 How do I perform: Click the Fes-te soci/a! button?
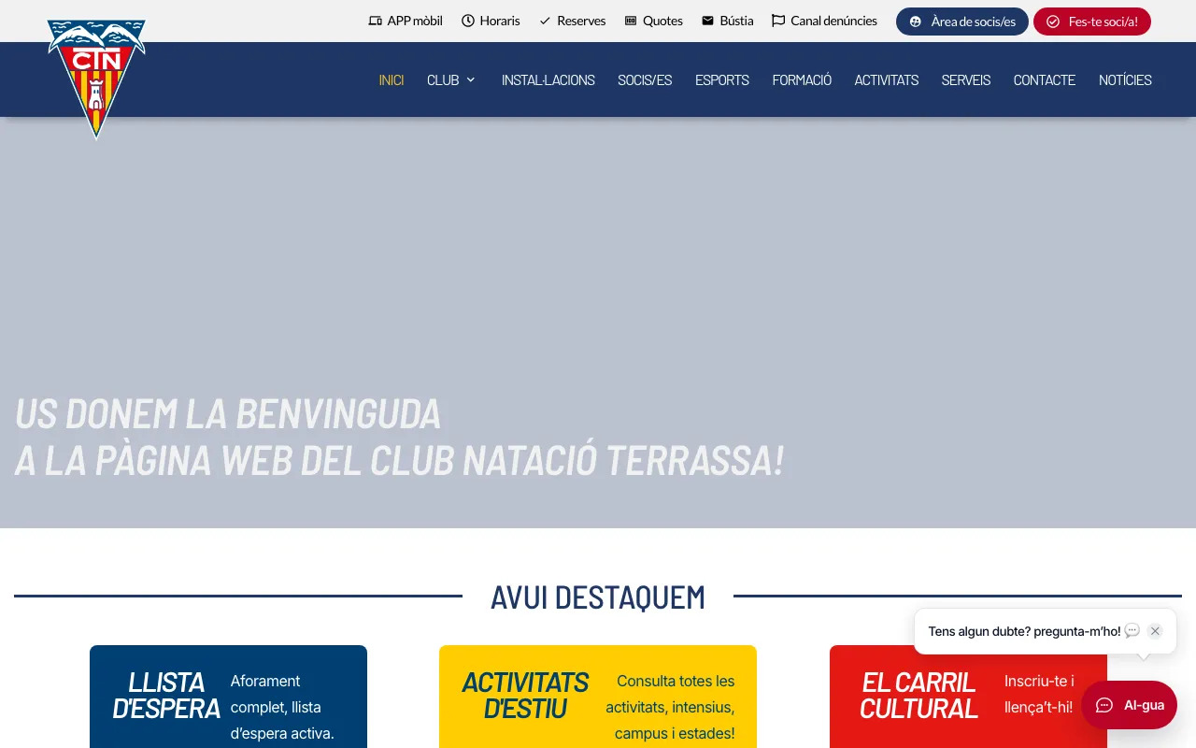click(1092, 22)
